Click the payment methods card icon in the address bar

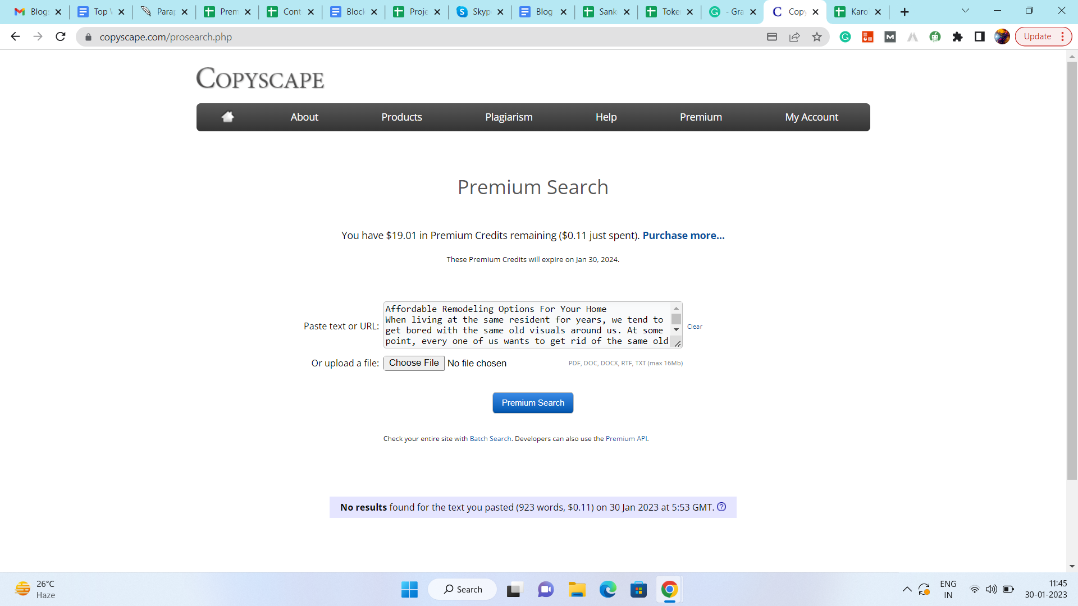click(x=772, y=37)
